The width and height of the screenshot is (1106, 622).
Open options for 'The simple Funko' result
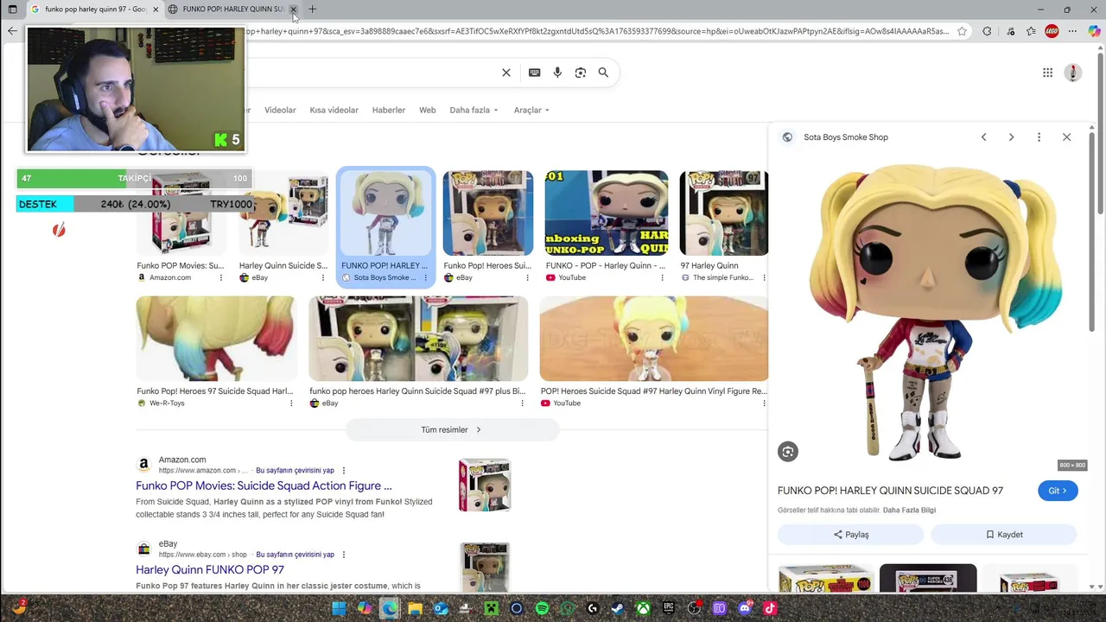click(764, 278)
